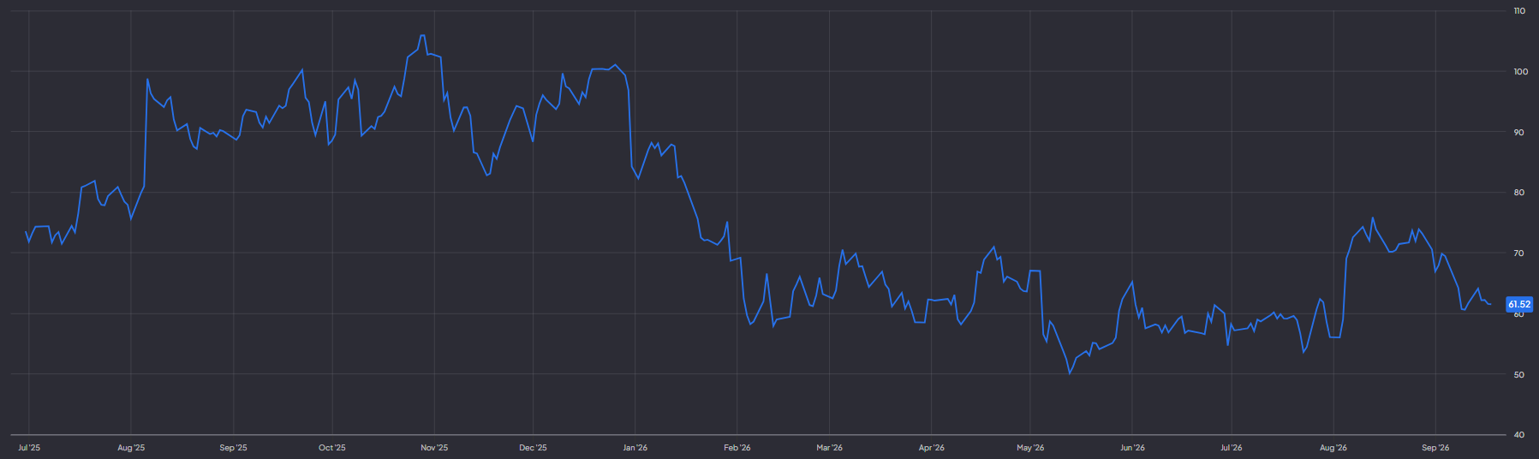1539x459 pixels.
Task: Click the Jun '26 axis label
Action: pos(1132,448)
